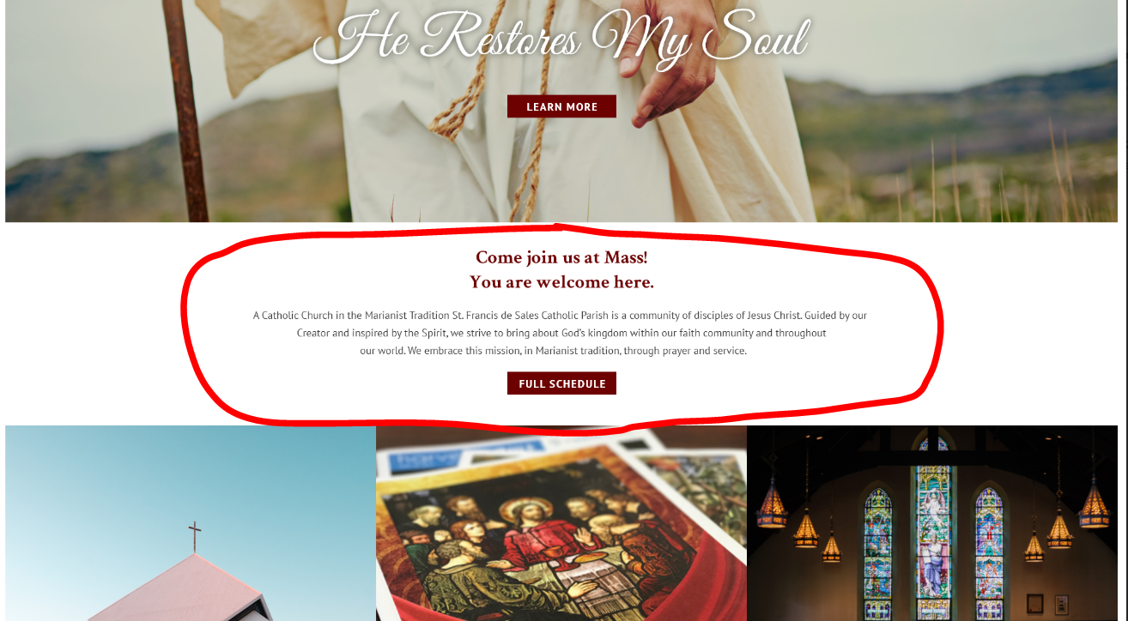
Task: Click the "He Restores My Soul" heading
Action: pyautogui.click(x=561, y=39)
